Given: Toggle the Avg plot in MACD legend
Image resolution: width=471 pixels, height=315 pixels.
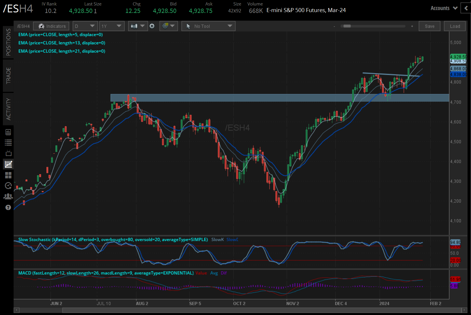Looking at the screenshot, I should (x=214, y=273).
